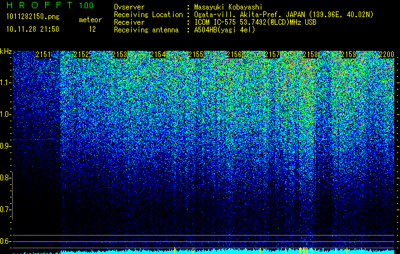Click the 2159 time marker

(x=348, y=55)
